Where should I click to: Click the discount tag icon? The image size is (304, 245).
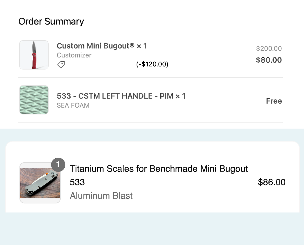pos(61,65)
